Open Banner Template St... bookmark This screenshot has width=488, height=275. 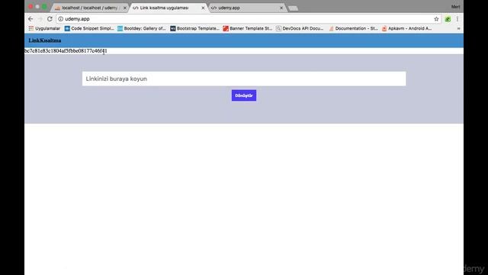(x=248, y=28)
